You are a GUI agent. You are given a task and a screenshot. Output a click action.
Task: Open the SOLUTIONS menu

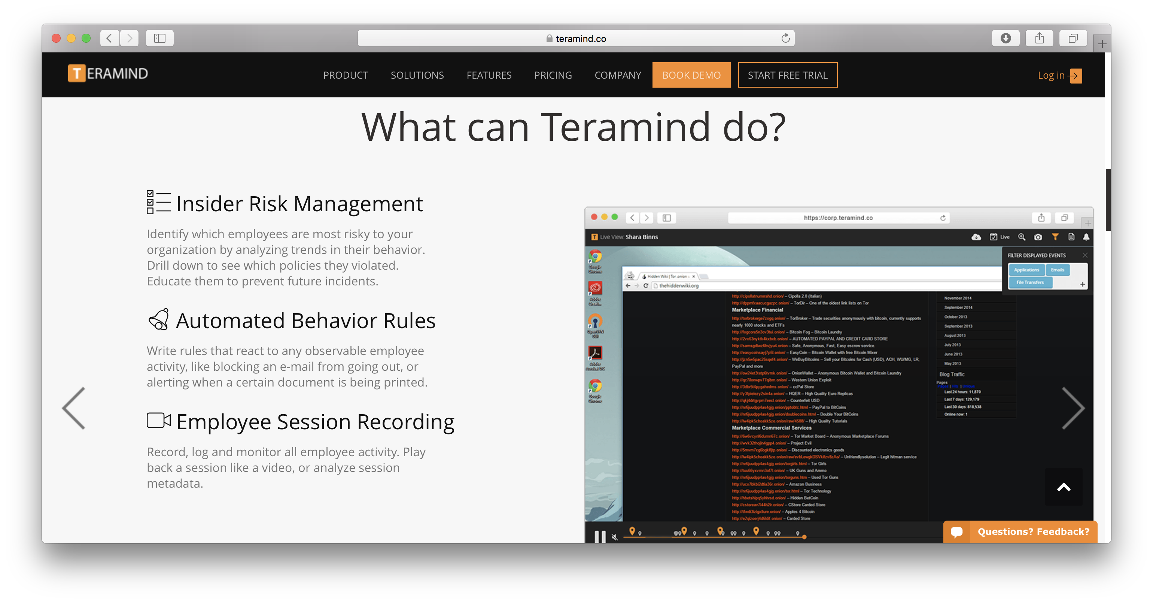[x=417, y=75]
